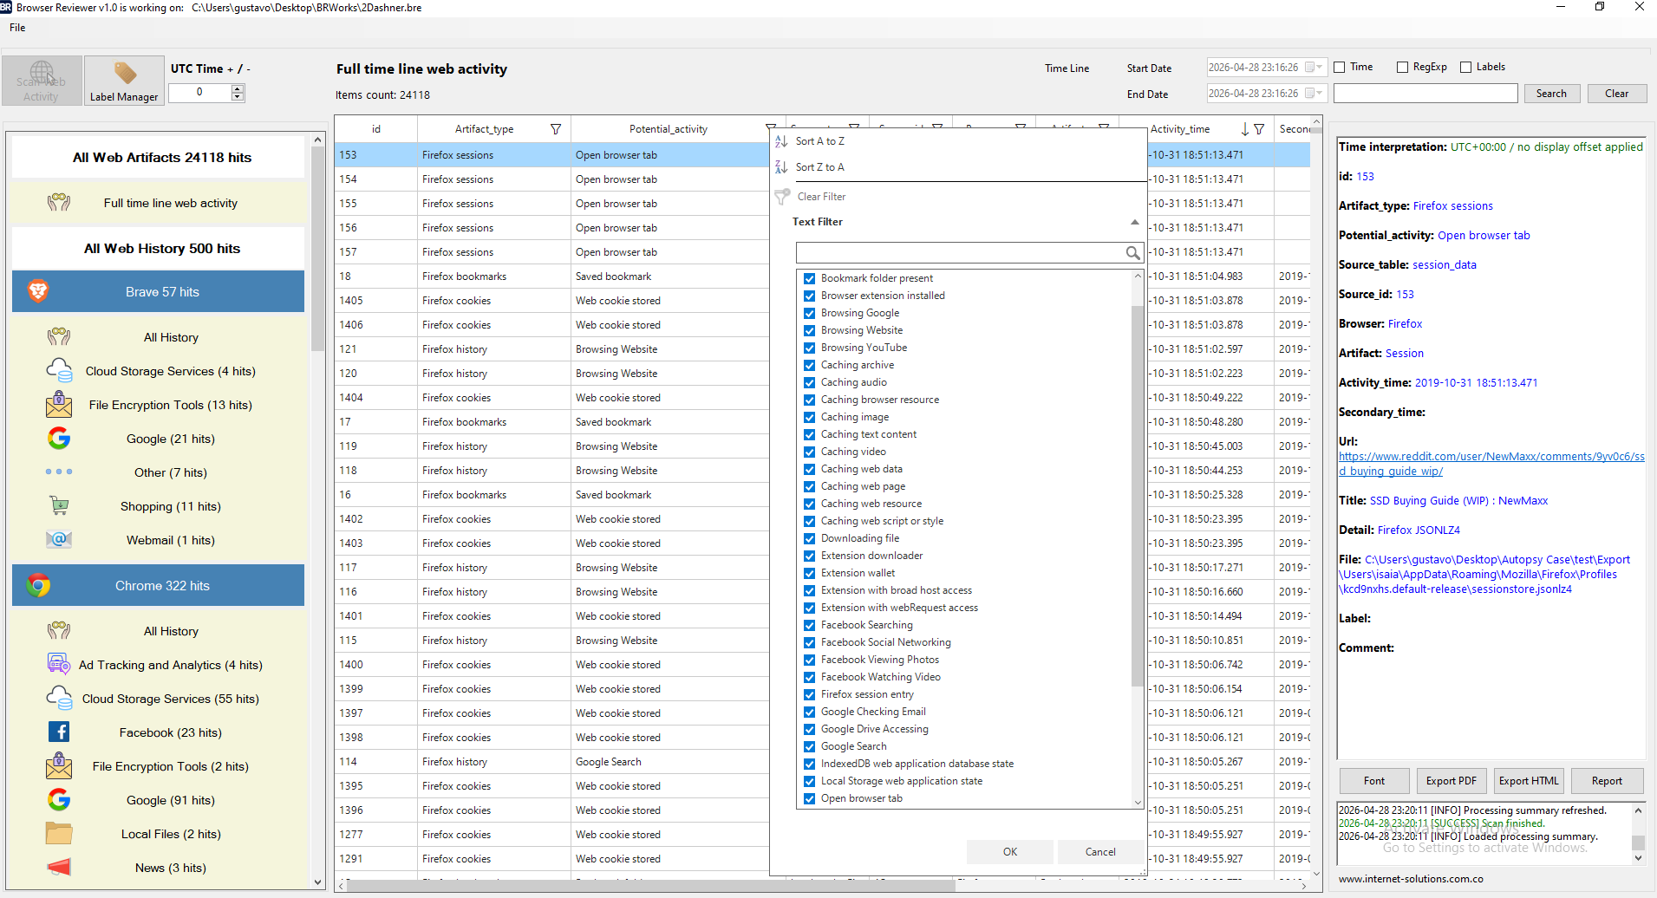Click the Artifact_type column filter funnel
Viewport: 1657px width, 898px height.
pos(556,129)
